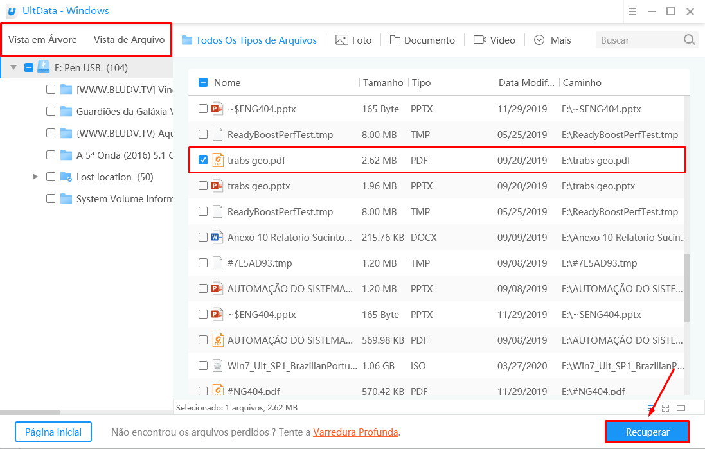Click the file list vertical scrollbar
Image resolution: width=705 pixels, height=449 pixels.
[x=687, y=288]
